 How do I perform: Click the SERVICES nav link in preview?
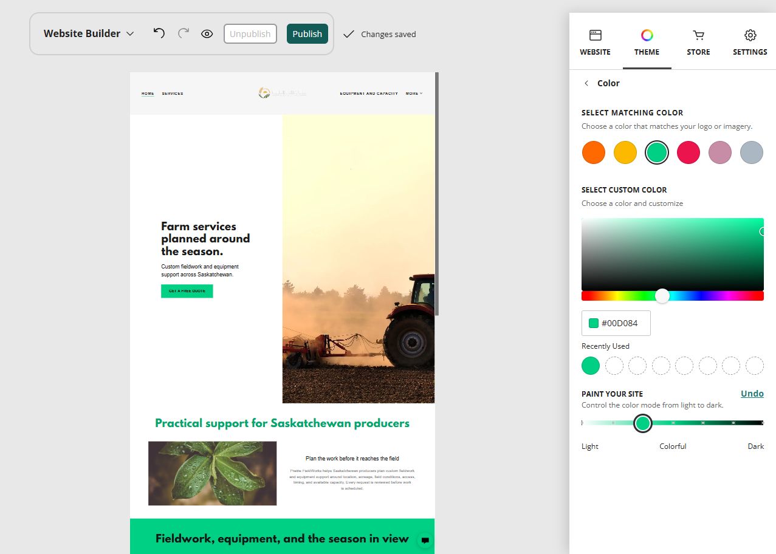coord(173,94)
